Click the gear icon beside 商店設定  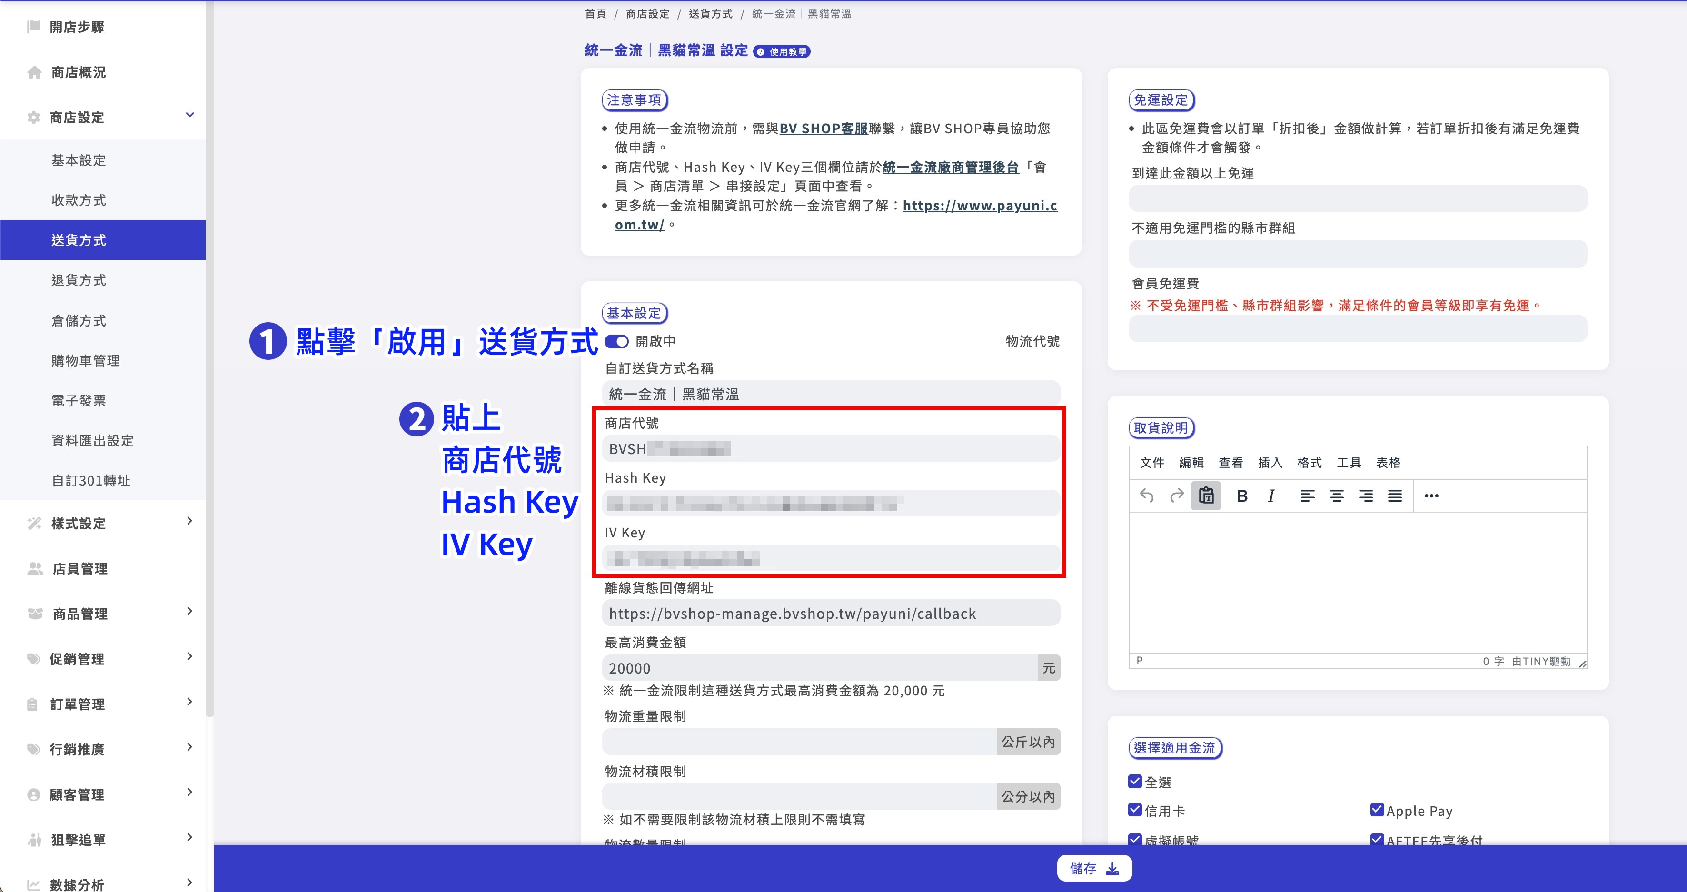tap(33, 117)
